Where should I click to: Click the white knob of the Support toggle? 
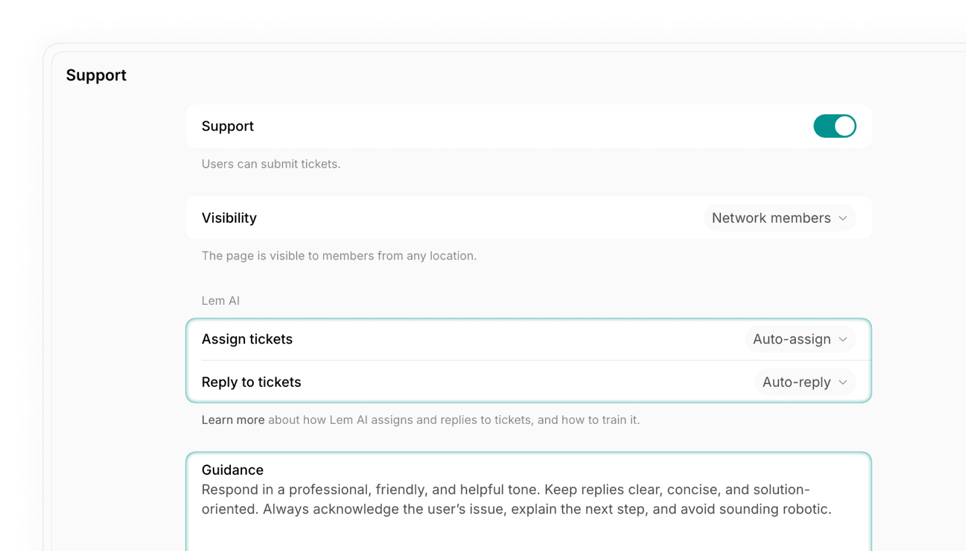[844, 126]
